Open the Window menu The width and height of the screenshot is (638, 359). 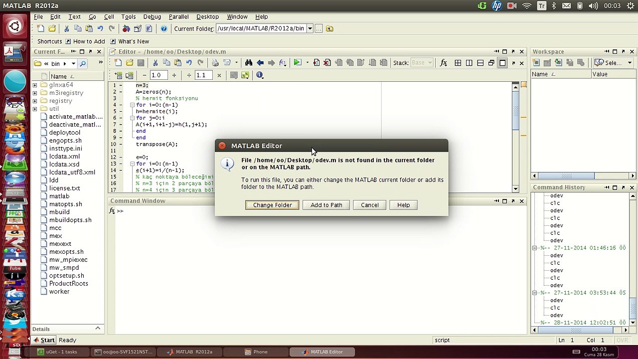click(237, 16)
